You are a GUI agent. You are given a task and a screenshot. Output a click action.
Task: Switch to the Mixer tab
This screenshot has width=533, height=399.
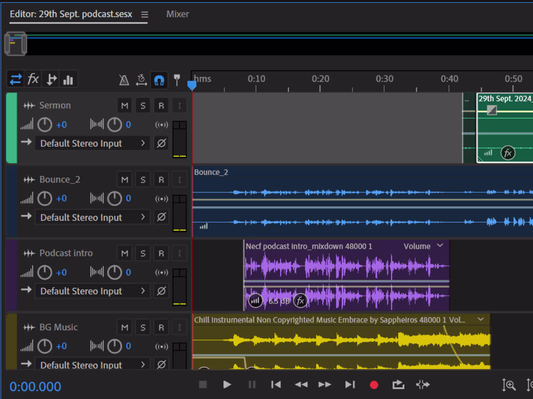tap(177, 14)
